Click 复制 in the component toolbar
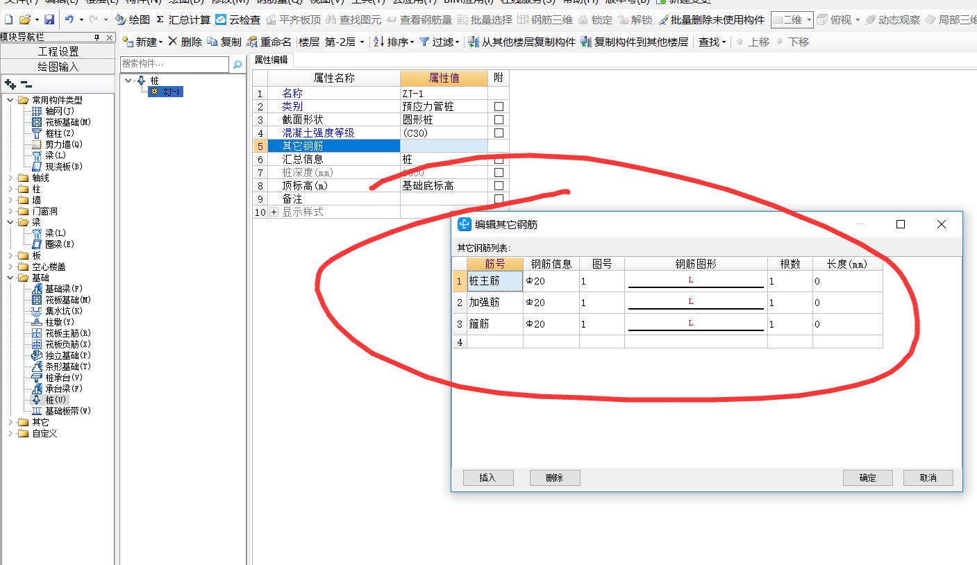Image resolution: width=977 pixels, height=565 pixels. 224,42
